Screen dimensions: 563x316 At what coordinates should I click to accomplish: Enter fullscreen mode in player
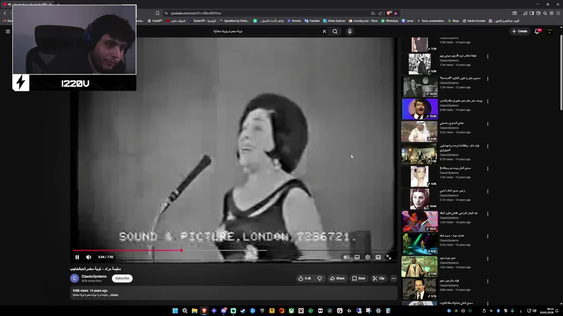coord(389,257)
